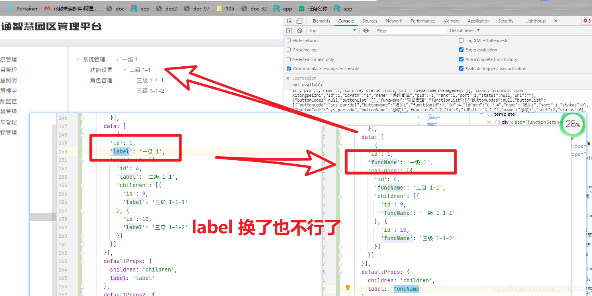
Task: Toggle the device toolbar icon in DevTools
Action: pyautogui.click(x=299, y=21)
